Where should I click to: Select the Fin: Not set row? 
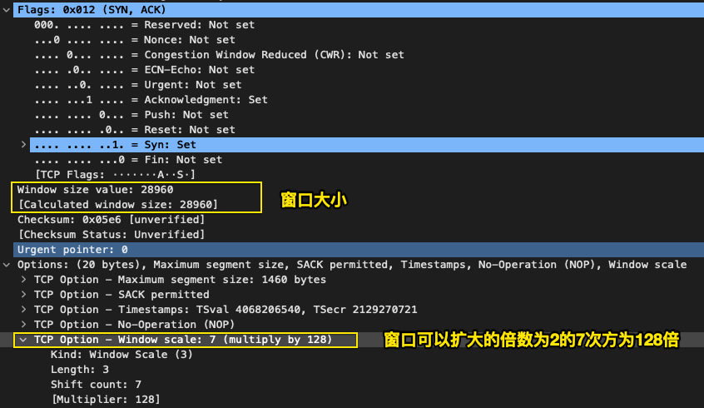128,160
